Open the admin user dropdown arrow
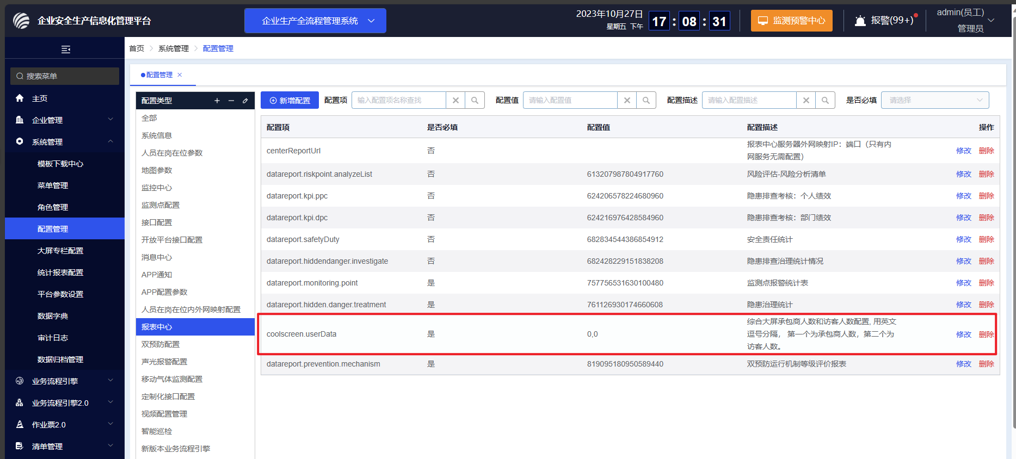1016x459 pixels. point(991,20)
